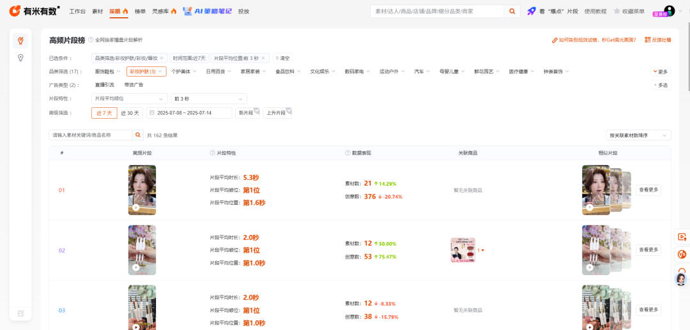Open the 榜单 menu in top navigation
Image resolution: width=690 pixels, height=330 pixels.
pyautogui.click(x=139, y=11)
